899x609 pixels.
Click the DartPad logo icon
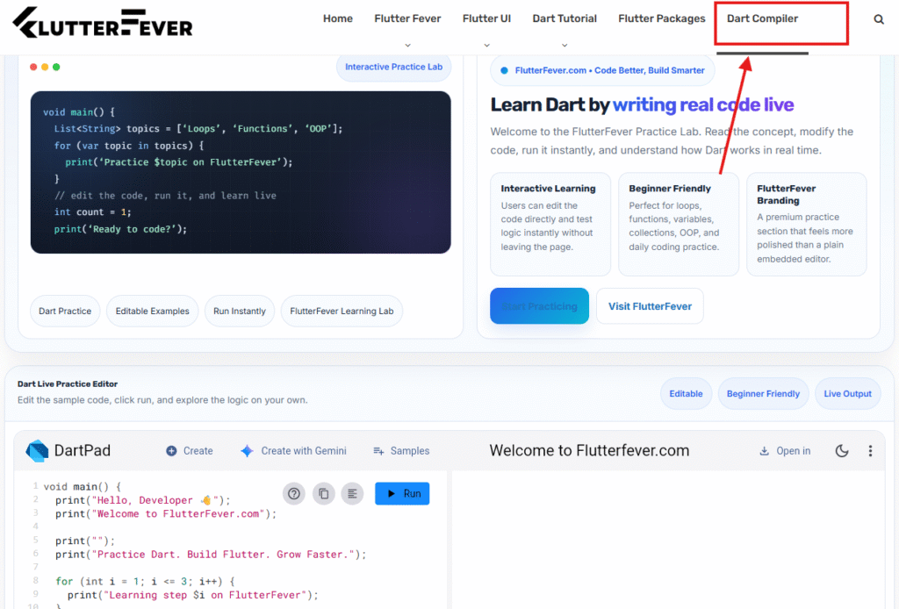click(37, 451)
